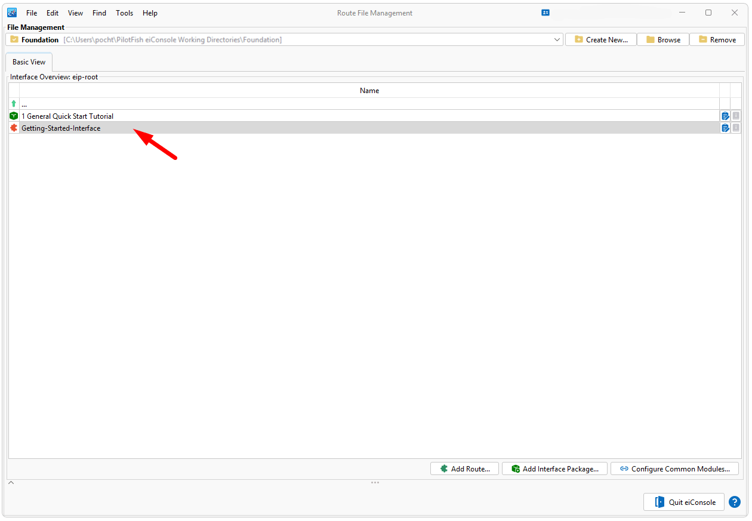Image resolution: width=752 pixels, height=521 pixels.
Task: Open the blue help question mark
Action: (735, 502)
